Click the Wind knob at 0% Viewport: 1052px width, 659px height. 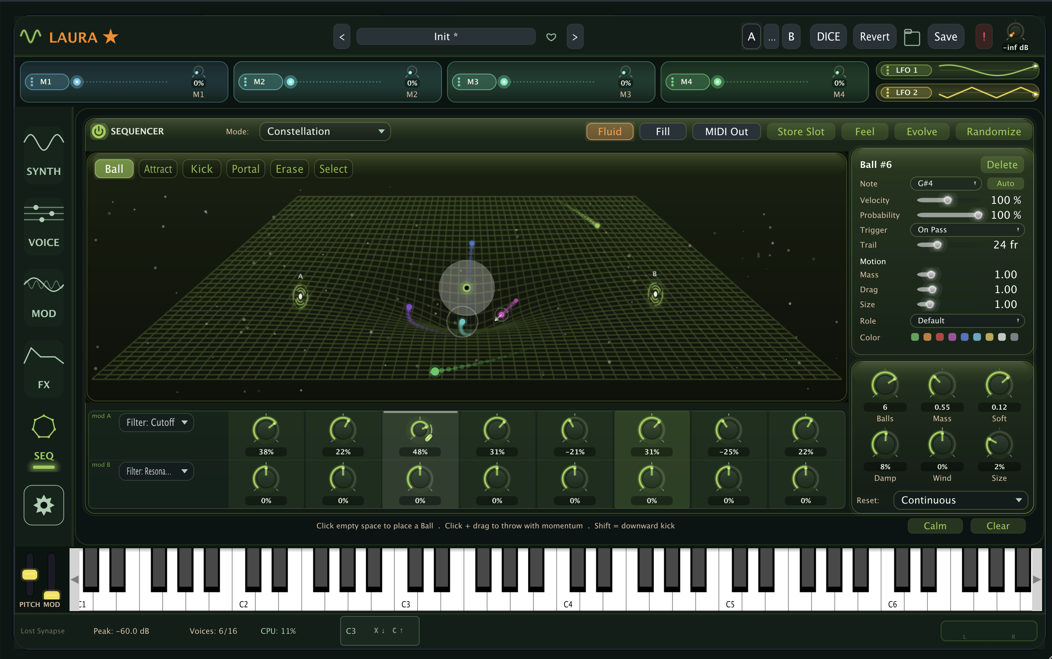click(x=942, y=444)
